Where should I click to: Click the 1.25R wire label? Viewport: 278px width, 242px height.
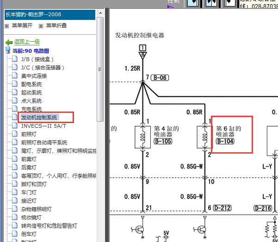tap(132, 68)
